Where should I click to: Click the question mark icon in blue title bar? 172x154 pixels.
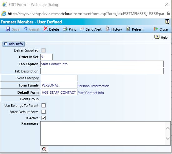[167, 22]
